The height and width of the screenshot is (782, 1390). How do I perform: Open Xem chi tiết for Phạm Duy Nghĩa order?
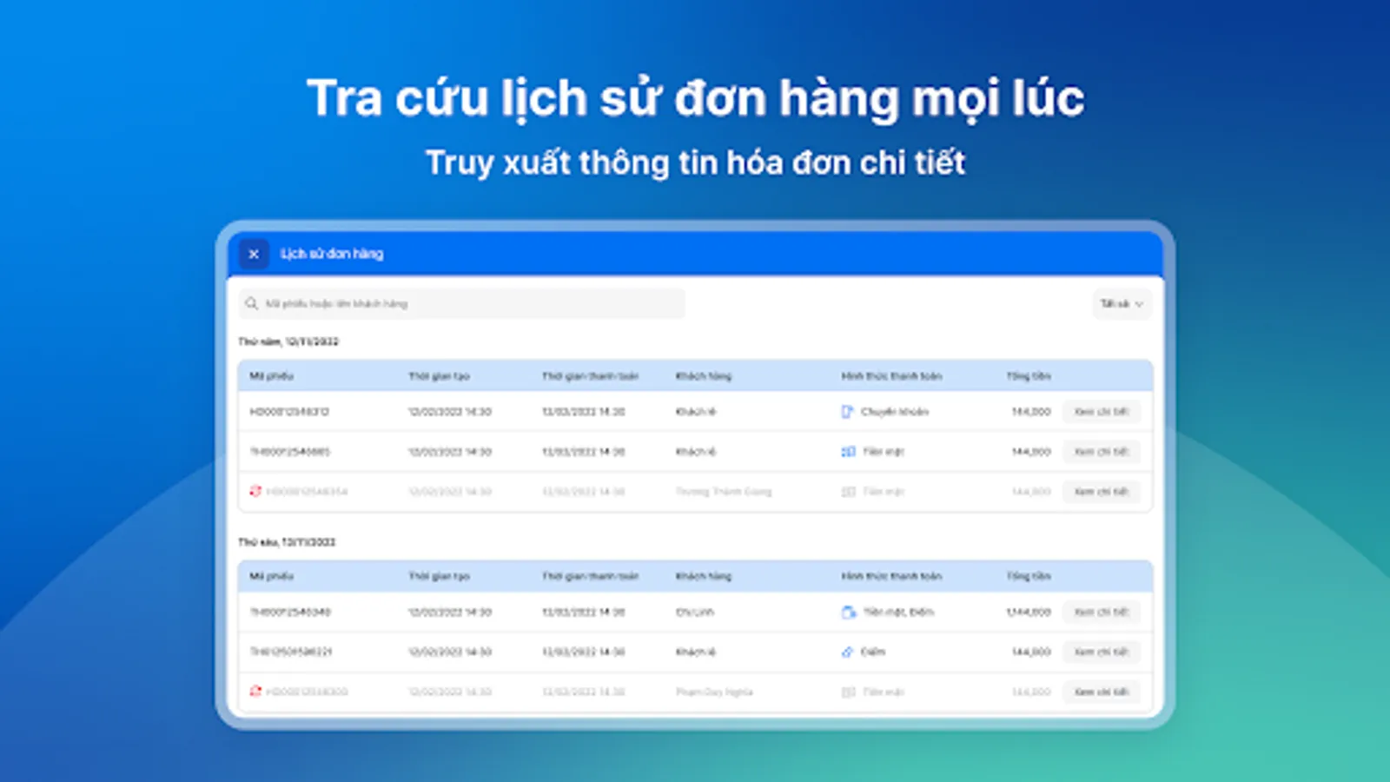click(x=1102, y=693)
